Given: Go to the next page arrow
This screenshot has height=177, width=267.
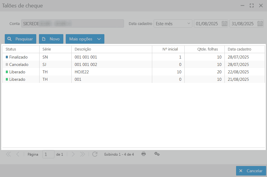Looking at the screenshot, I should tap(73, 154).
